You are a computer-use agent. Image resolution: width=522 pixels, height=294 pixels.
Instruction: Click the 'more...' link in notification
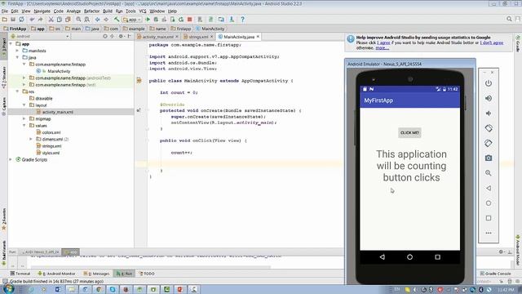coord(383,48)
